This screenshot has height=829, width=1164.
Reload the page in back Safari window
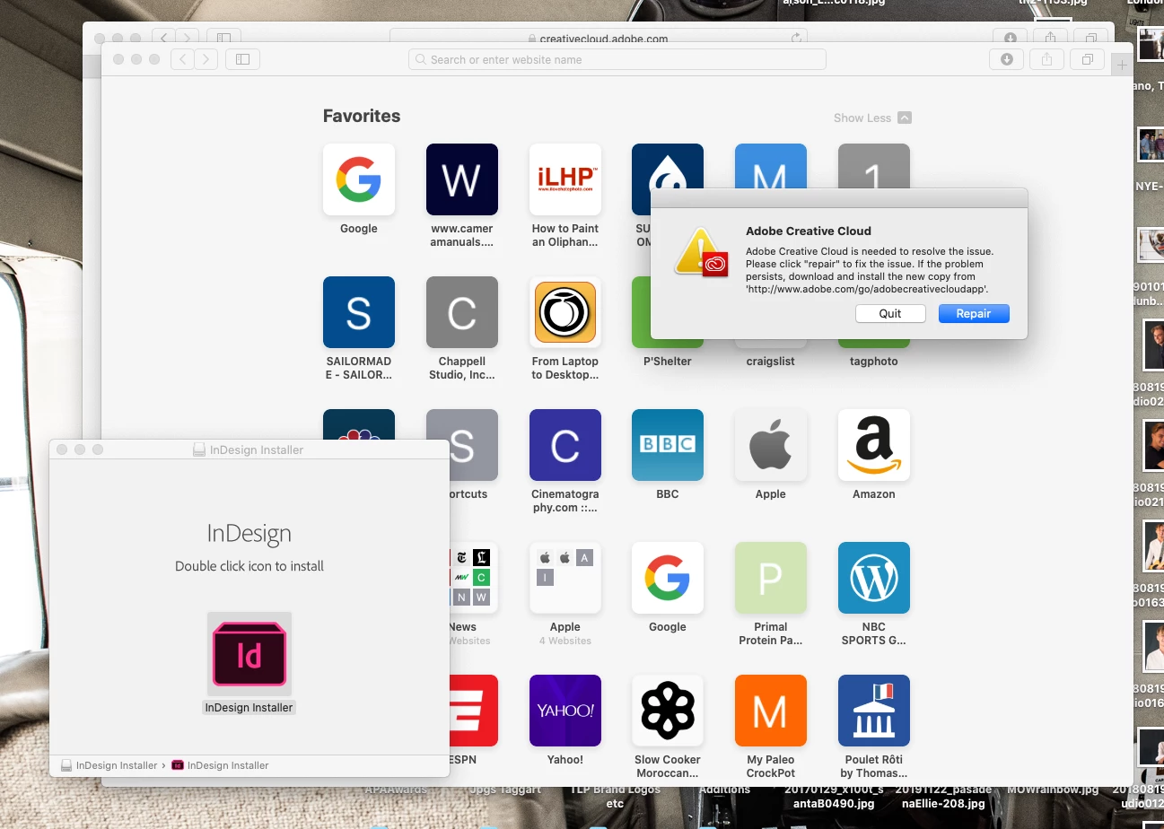[x=795, y=38]
